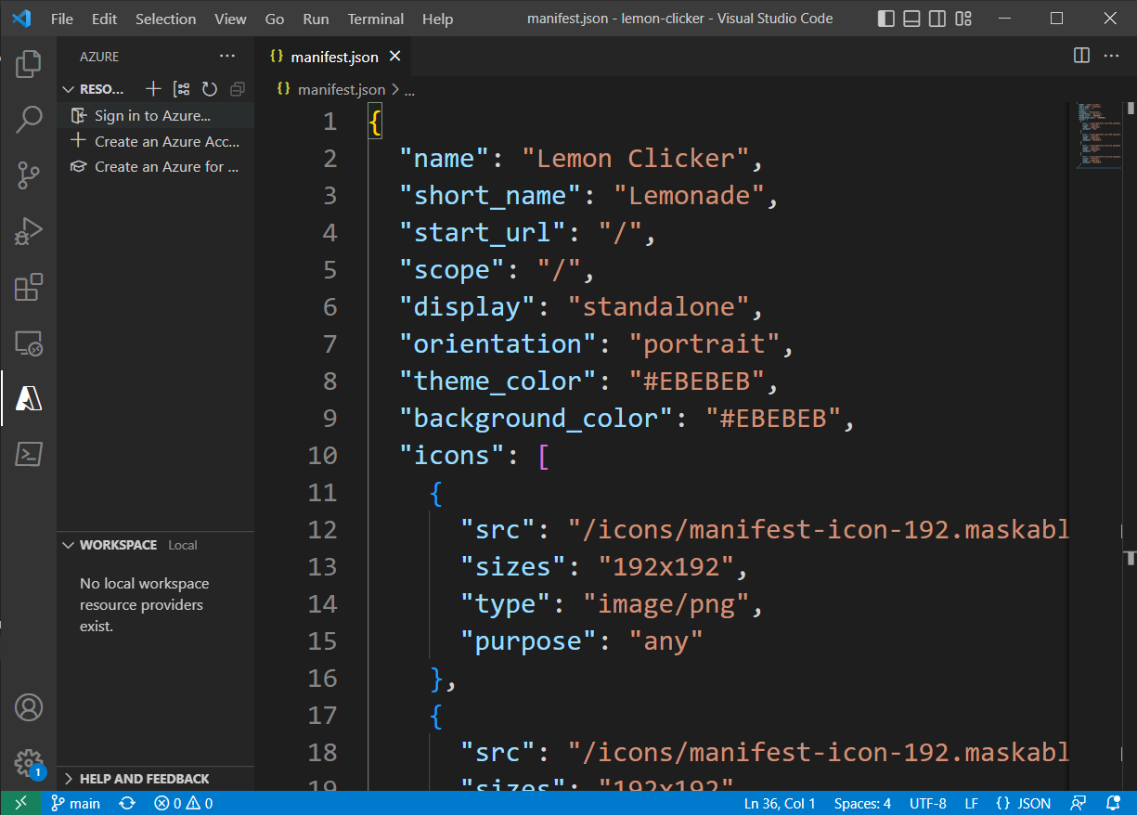The width and height of the screenshot is (1137, 815).
Task: Click the editor vertical scrollbar
Action: tap(1130, 446)
